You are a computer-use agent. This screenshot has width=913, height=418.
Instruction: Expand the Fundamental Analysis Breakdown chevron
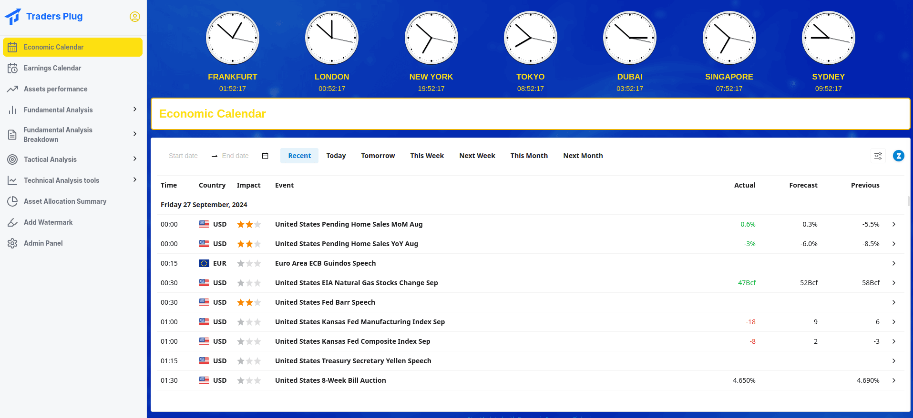click(x=135, y=134)
